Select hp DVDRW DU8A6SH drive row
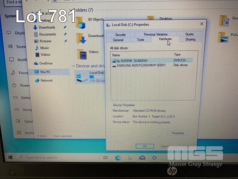 152,61
